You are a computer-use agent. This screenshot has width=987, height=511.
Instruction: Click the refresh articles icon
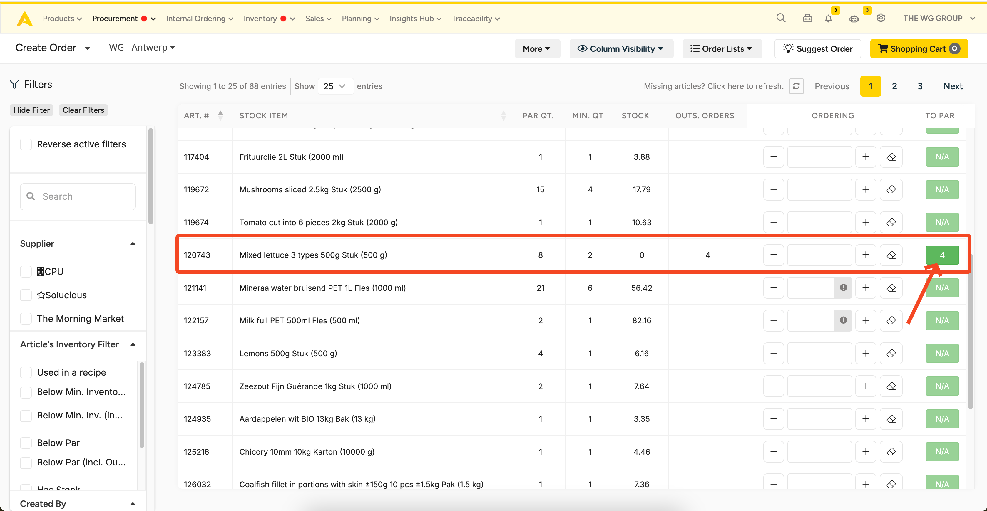796,86
